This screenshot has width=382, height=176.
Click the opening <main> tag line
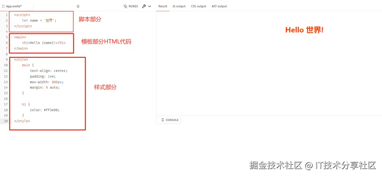point(20,37)
